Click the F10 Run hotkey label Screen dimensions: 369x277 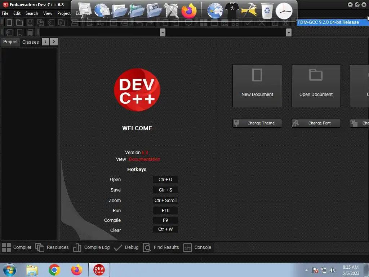pyautogui.click(x=165, y=211)
